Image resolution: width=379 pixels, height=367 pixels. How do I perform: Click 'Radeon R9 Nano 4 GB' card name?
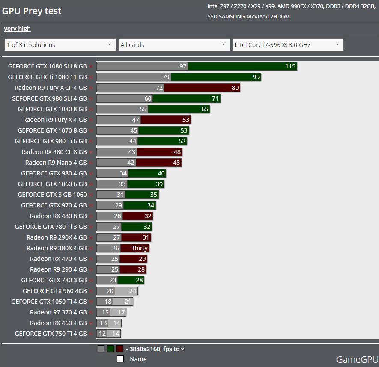coord(56,163)
